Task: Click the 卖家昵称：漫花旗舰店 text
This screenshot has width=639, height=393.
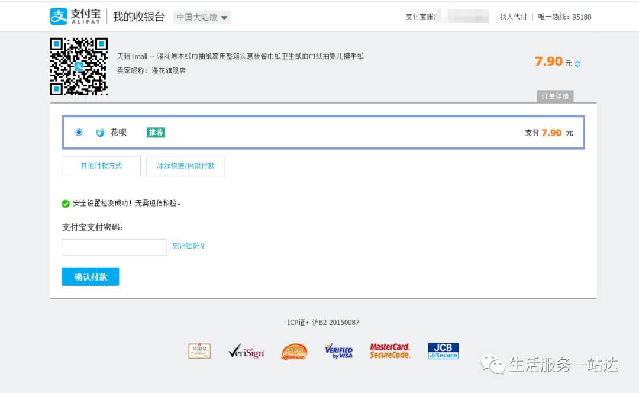Action: 151,70
